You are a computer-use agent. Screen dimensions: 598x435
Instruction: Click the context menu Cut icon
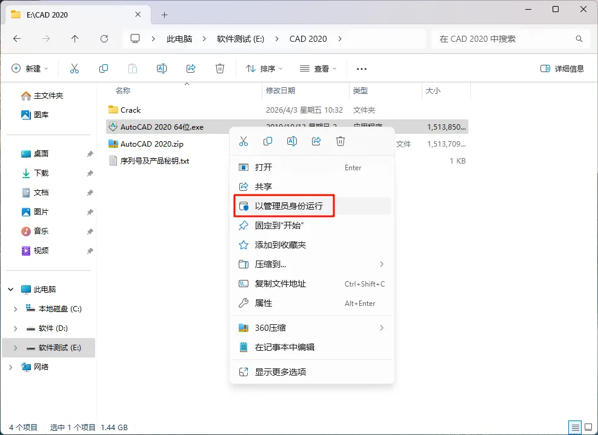(x=244, y=141)
